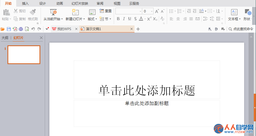Open the start slideshow dropdown arrow
Viewport: 256px width, 136px height.
[x=62, y=19]
